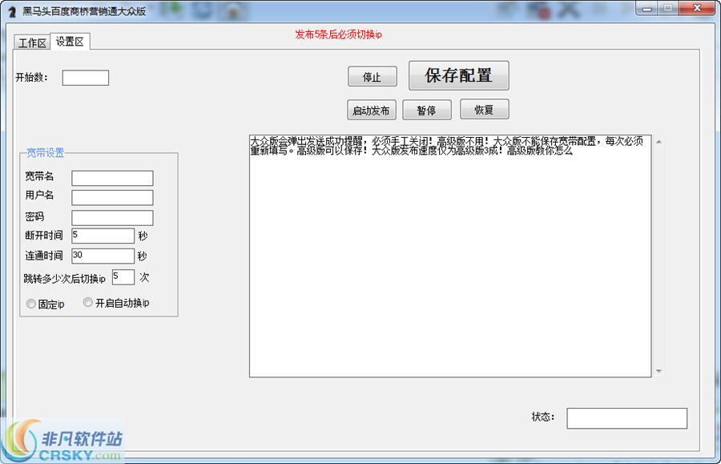The height and width of the screenshot is (464, 721).
Task: Pause with the 暂停 button
Action: [x=427, y=111]
